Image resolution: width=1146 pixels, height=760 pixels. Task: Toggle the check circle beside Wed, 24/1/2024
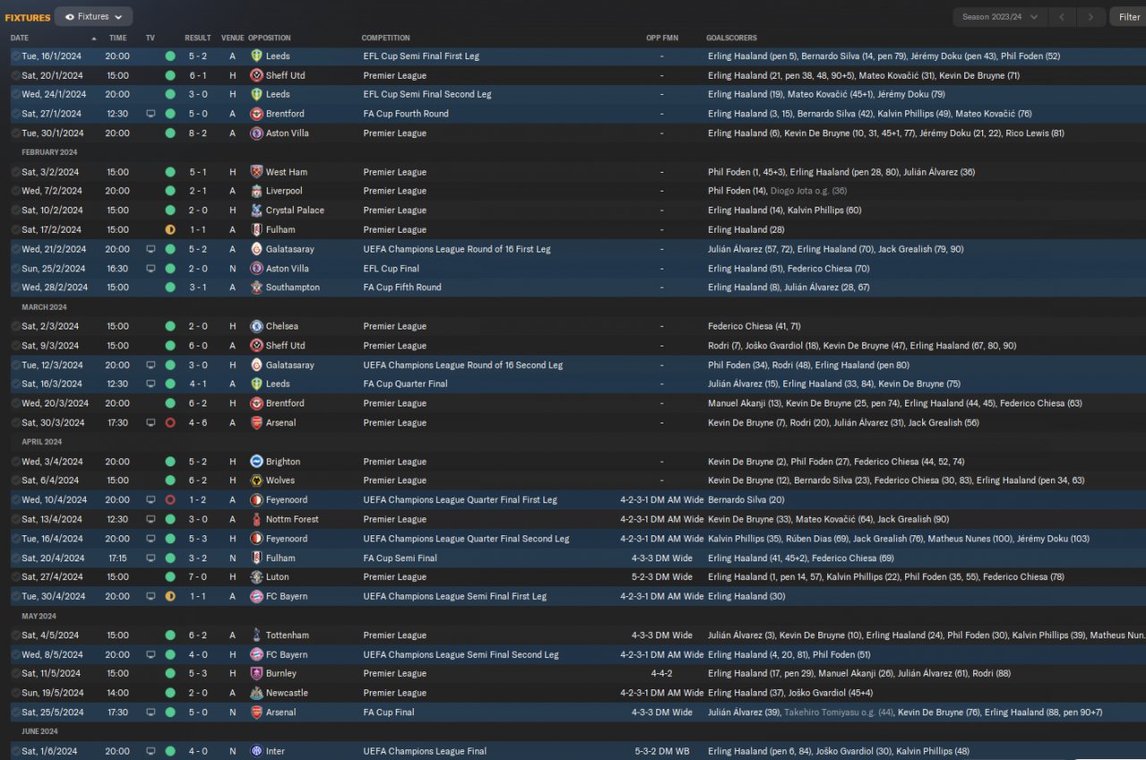click(x=16, y=94)
